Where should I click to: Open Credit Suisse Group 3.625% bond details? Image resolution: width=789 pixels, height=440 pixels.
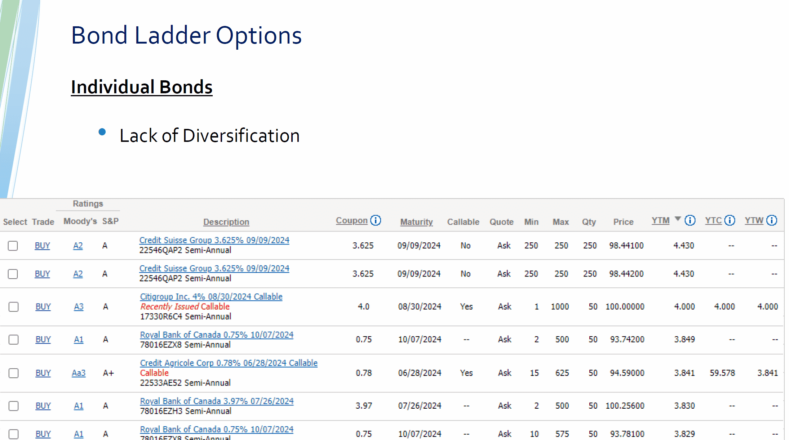[214, 240]
